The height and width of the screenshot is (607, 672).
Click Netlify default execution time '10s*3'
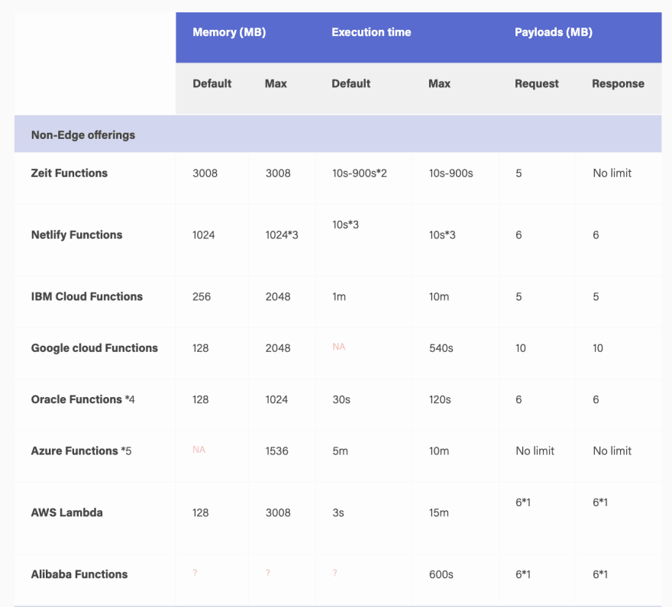coord(345,224)
